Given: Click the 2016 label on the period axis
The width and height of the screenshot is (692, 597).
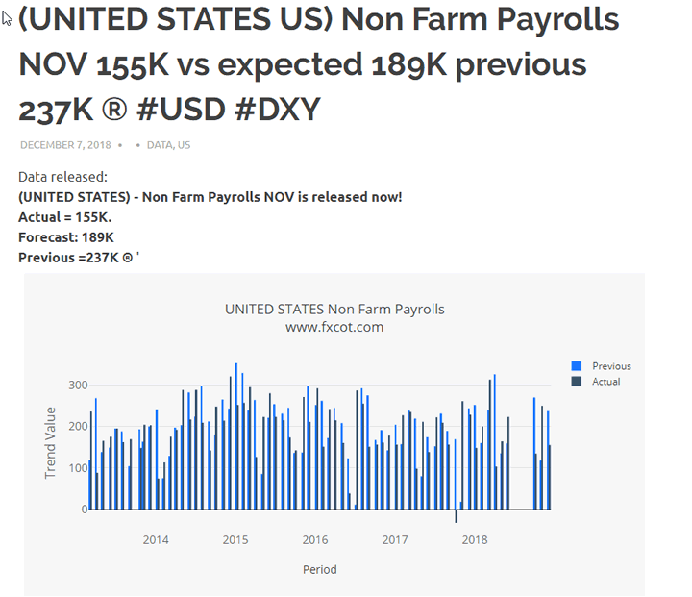Looking at the screenshot, I should tap(315, 540).
